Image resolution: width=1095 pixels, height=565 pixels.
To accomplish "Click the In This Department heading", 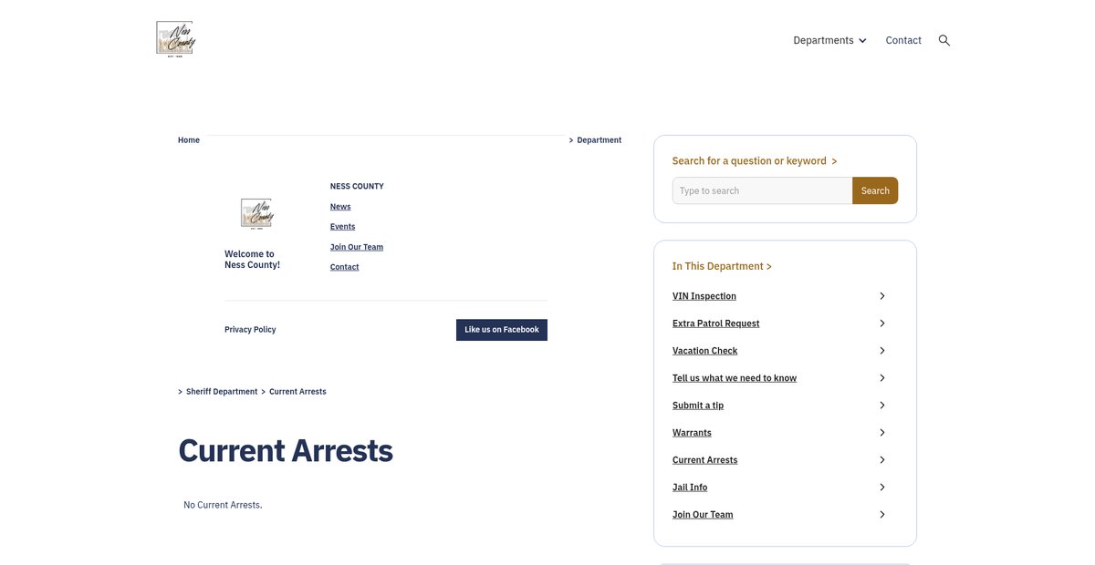I will coord(722,266).
